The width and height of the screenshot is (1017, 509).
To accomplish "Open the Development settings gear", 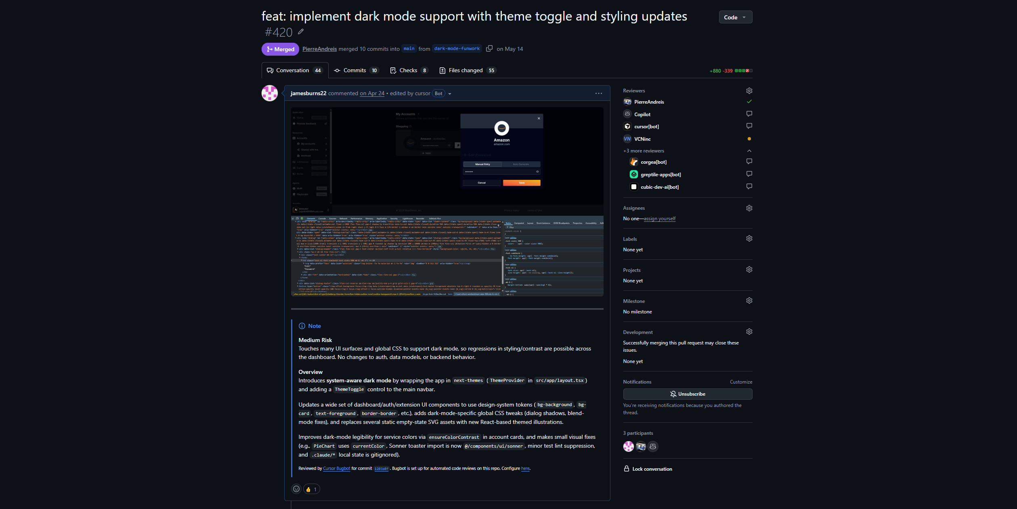I will coord(749,332).
